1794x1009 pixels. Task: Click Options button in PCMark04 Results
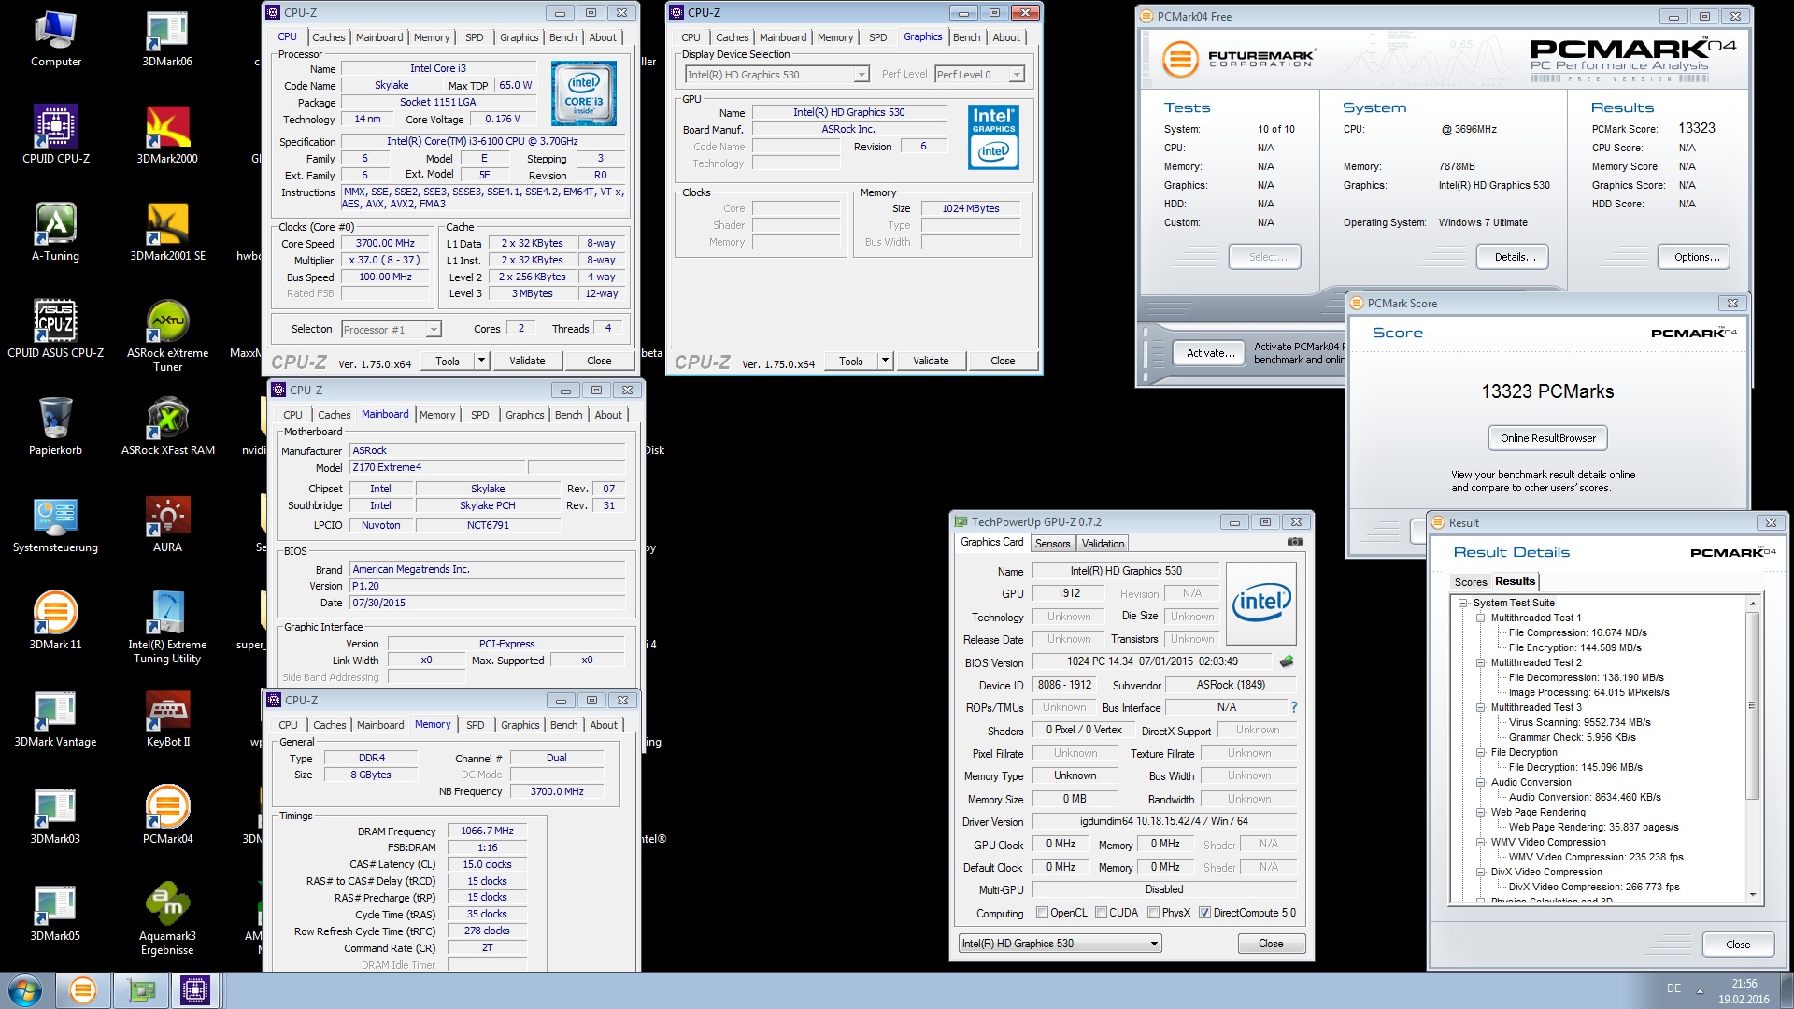[1696, 257]
